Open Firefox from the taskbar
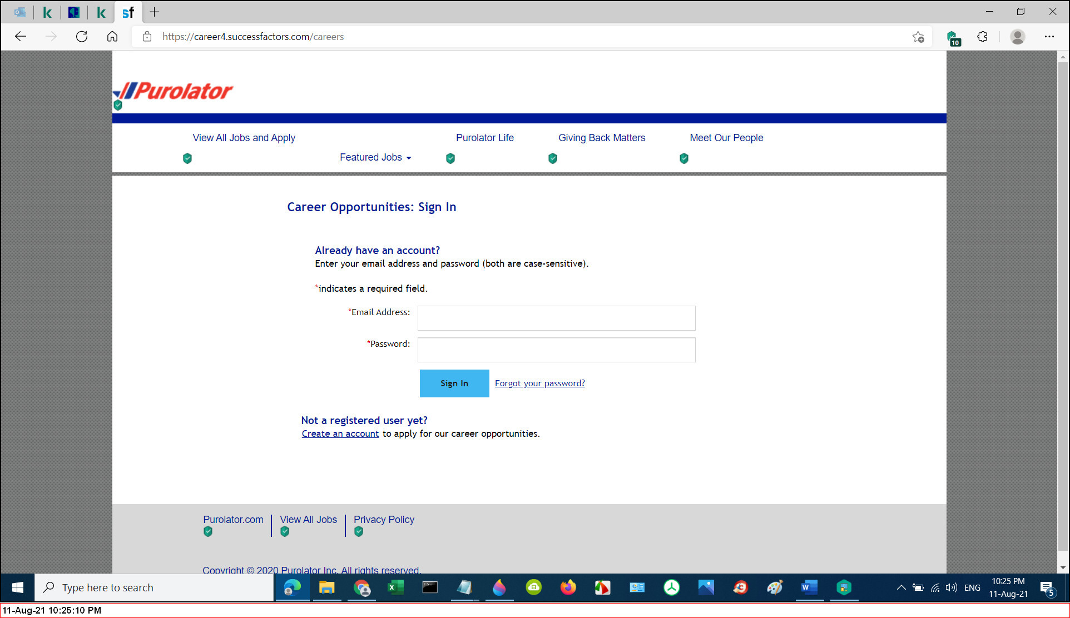1070x618 pixels. [x=568, y=587]
